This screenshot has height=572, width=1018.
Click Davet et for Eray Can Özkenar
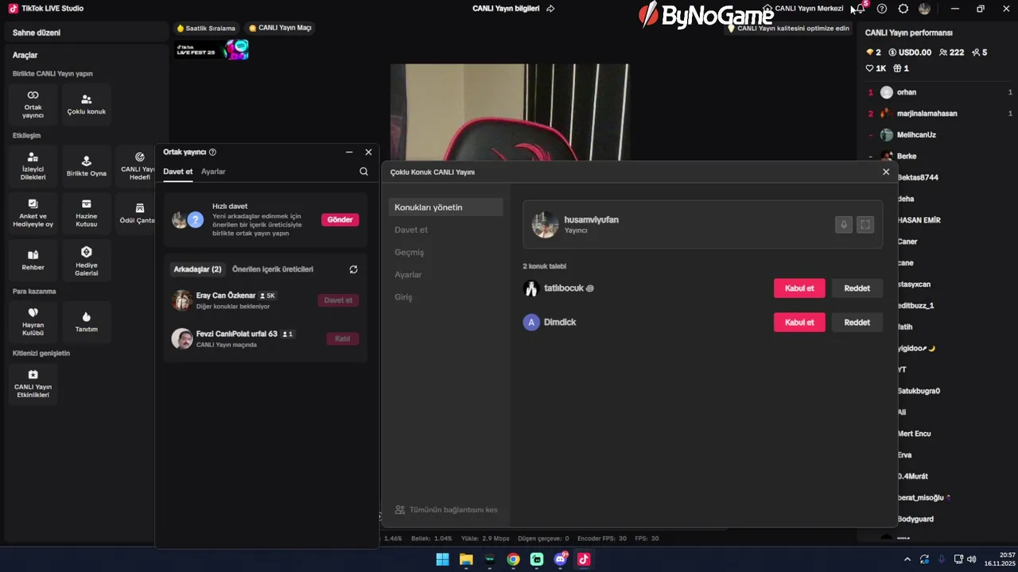pos(338,300)
